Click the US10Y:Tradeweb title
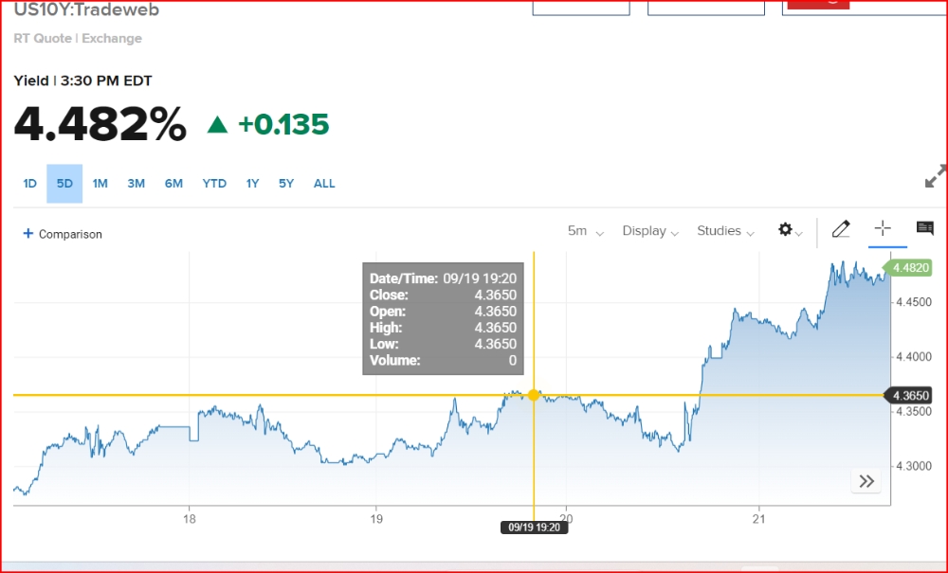 pyautogui.click(x=86, y=9)
